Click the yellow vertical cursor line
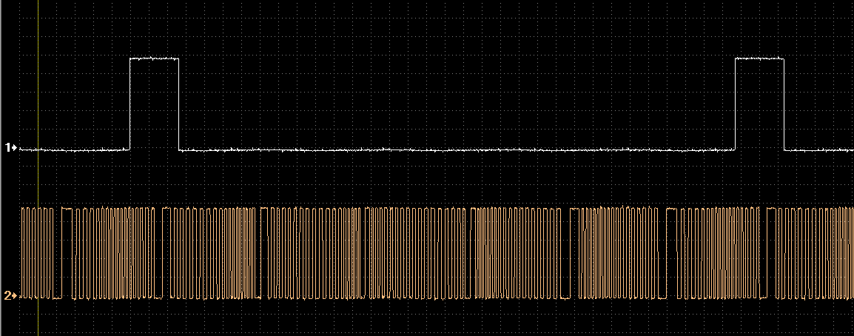 pyautogui.click(x=38, y=168)
